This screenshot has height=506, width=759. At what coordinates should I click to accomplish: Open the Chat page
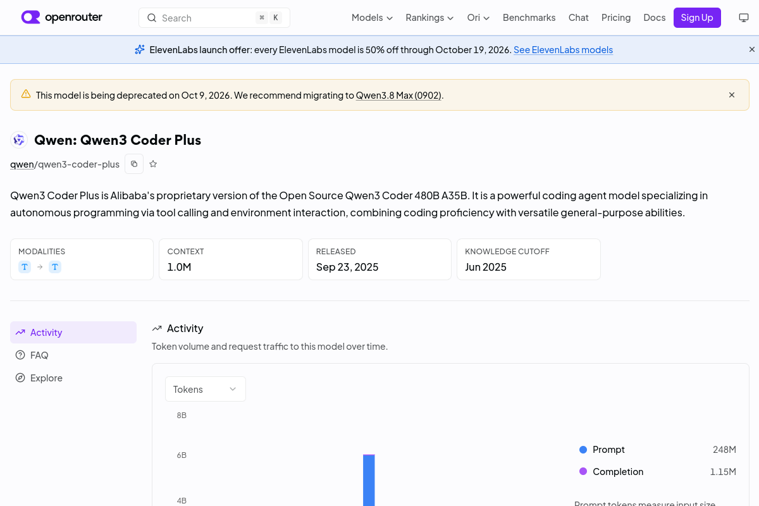click(x=579, y=18)
